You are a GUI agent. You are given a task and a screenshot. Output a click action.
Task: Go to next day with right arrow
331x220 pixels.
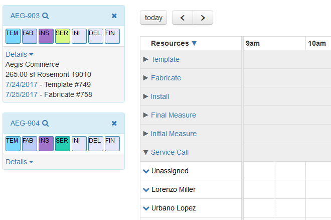point(203,18)
